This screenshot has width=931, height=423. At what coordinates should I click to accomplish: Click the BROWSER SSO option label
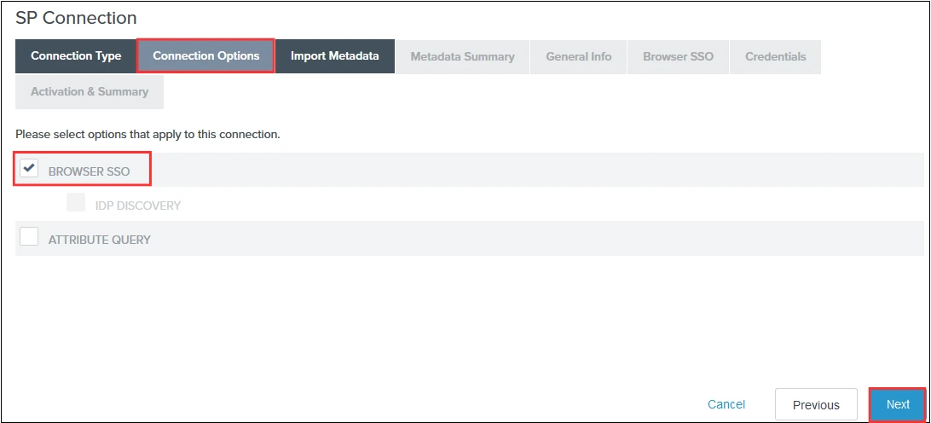point(89,171)
